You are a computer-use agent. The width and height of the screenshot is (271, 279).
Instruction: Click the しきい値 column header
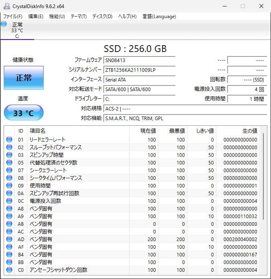[x=201, y=131]
